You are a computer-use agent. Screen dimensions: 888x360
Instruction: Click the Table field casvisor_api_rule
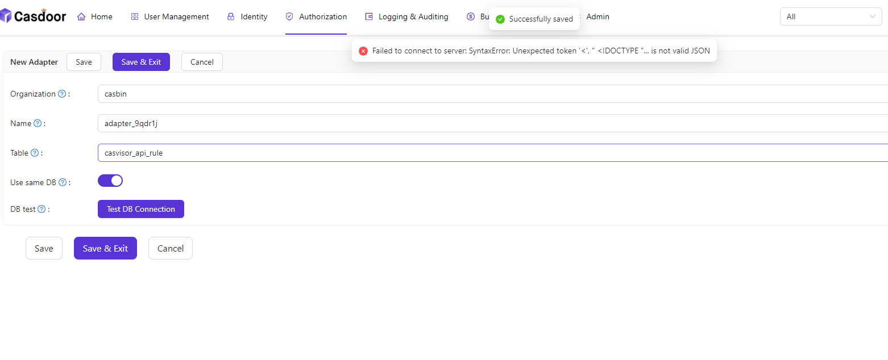[493, 153]
